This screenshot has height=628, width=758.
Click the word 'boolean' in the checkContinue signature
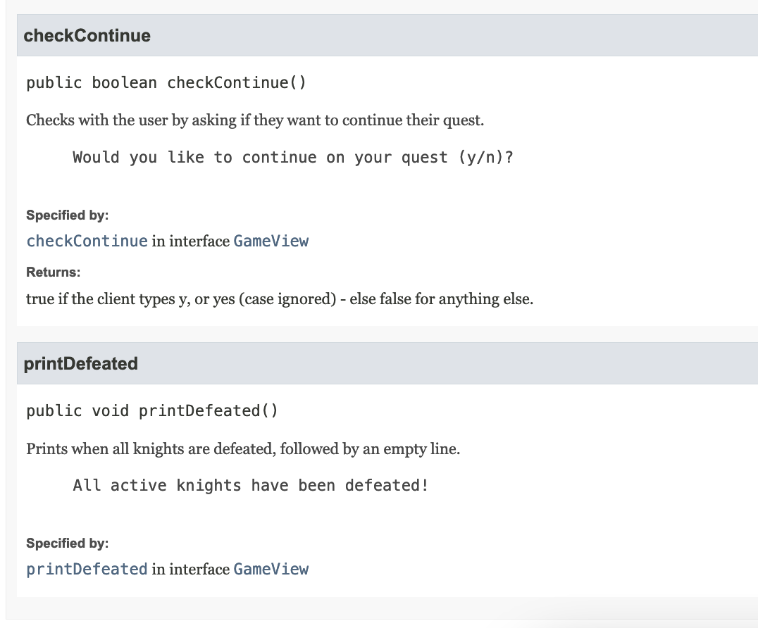pyautogui.click(x=124, y=83)
